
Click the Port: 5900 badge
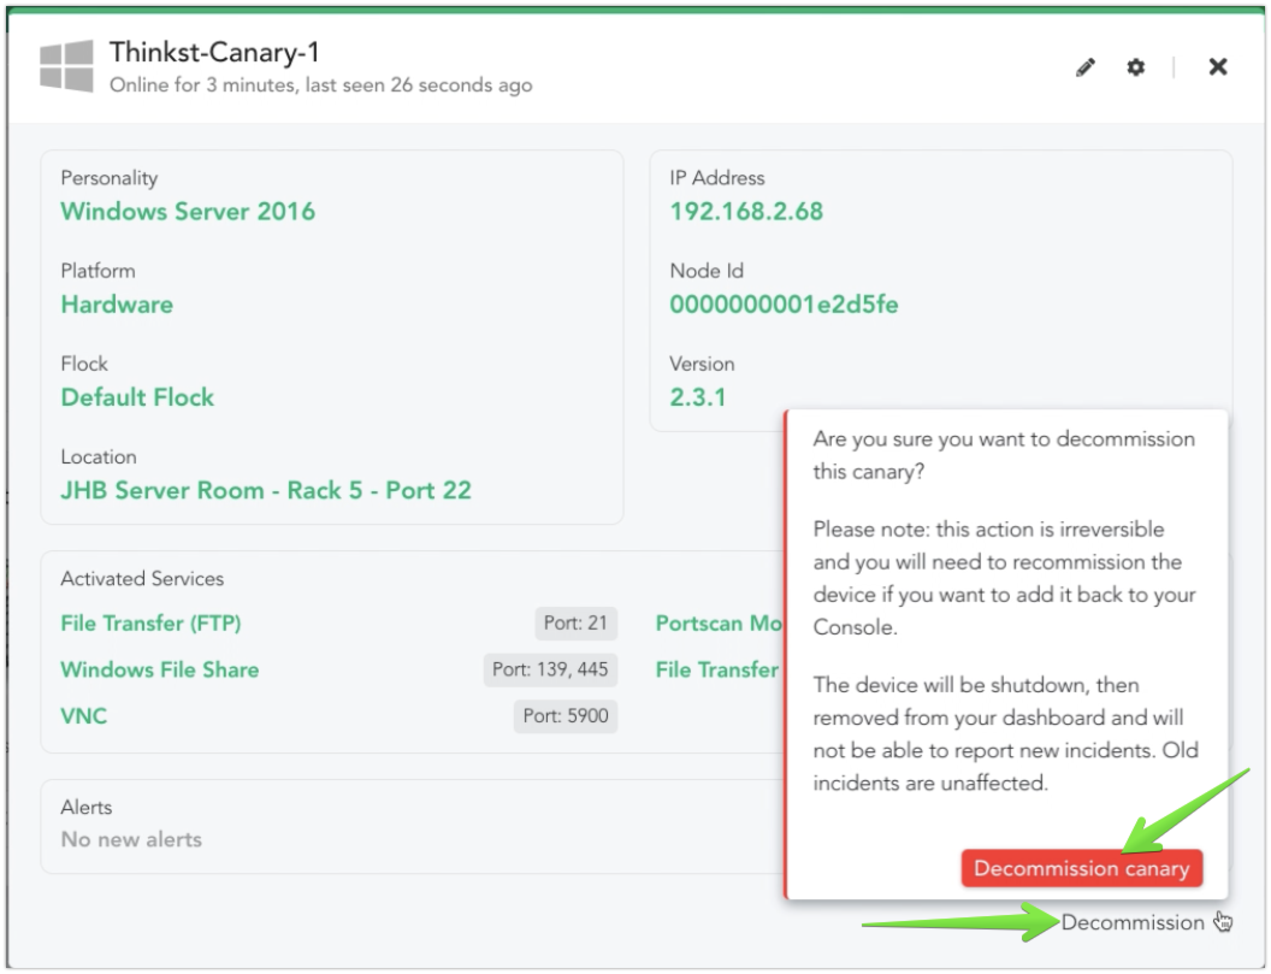pos(565,716)
